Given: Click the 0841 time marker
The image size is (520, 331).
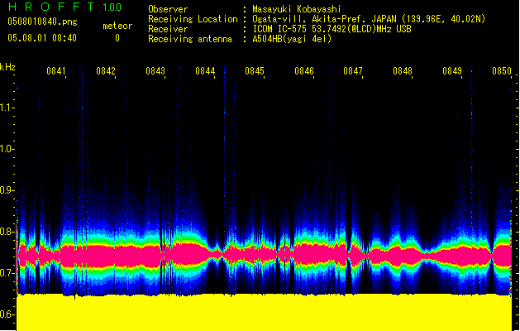Looking at the screenshot, I should (56, 72).
